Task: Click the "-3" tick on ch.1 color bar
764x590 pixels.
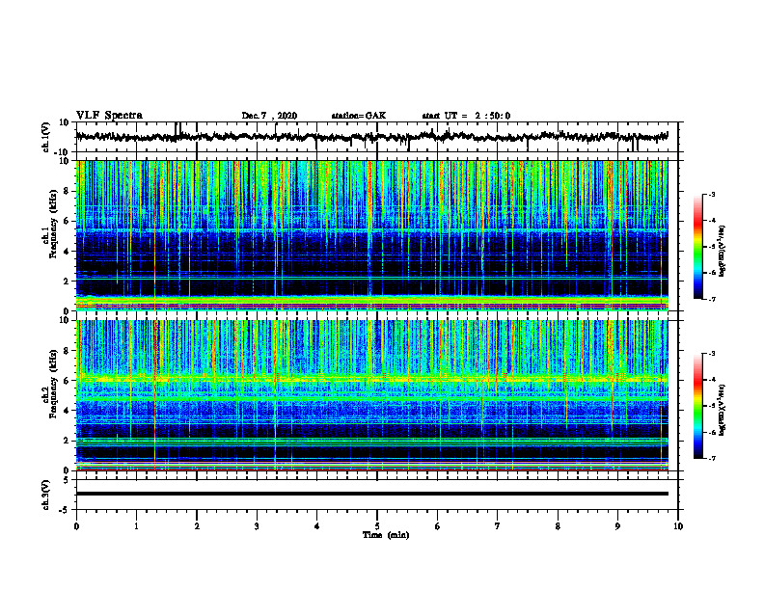Action: click(x=711, y=195)
